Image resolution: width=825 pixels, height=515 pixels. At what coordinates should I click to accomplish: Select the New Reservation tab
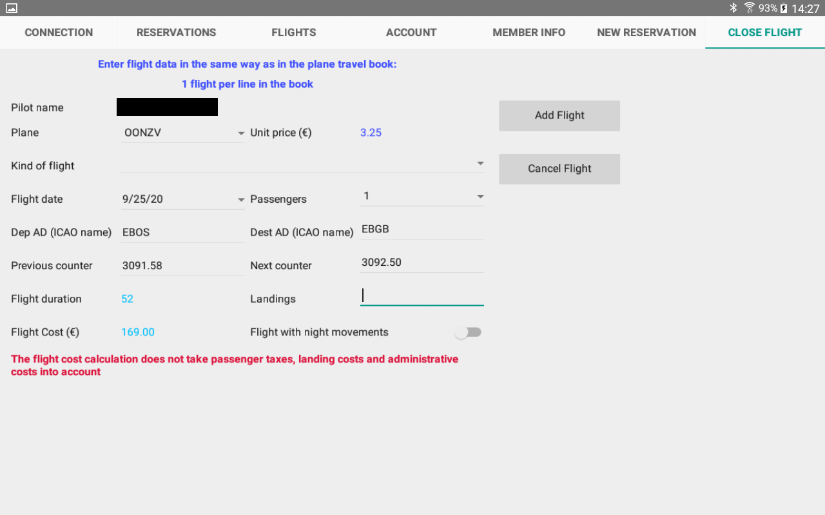[646, 32]
